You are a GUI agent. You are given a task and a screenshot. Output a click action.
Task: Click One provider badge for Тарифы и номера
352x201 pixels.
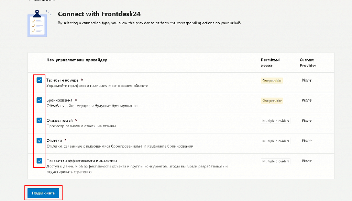pyautogui.click(x=272, y=81)
